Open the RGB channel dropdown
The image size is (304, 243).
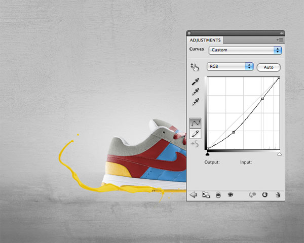pyautogui.click(x=230, y=66)
